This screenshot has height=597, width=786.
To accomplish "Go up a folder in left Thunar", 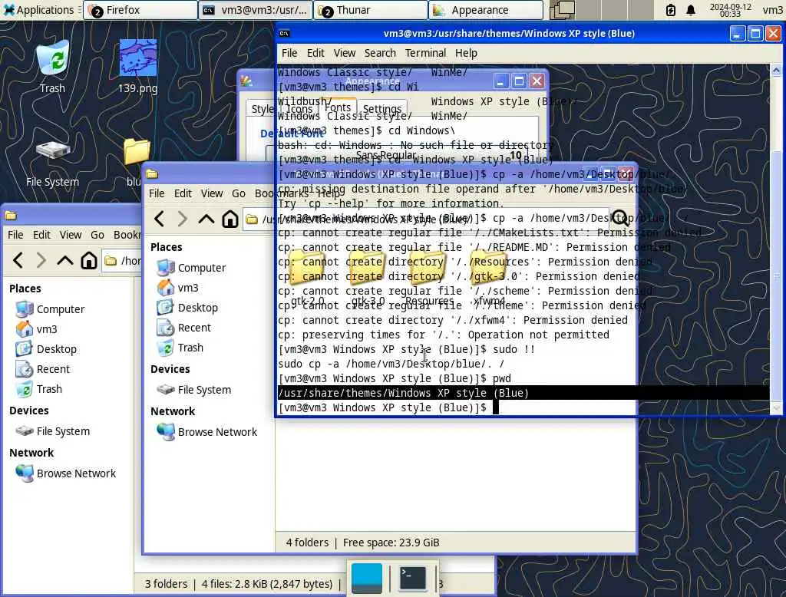I will (x=64, y=261).
